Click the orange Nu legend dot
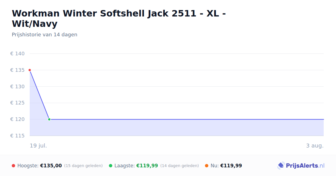This screenshot has width=336, height=176. tap(207, 166)
